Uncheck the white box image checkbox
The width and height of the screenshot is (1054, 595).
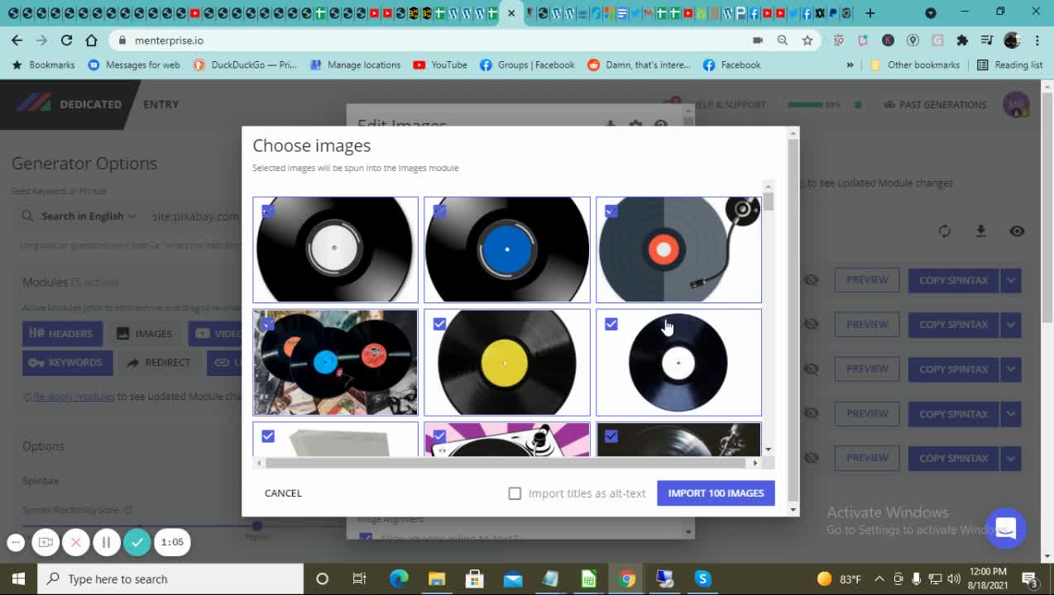268,436
